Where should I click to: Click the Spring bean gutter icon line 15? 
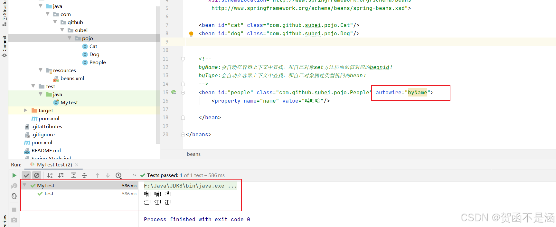(x=174, y=92)
